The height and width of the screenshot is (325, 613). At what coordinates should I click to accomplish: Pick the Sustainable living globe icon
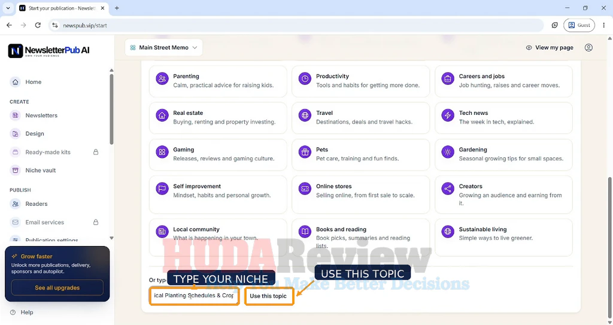(448, 232)
